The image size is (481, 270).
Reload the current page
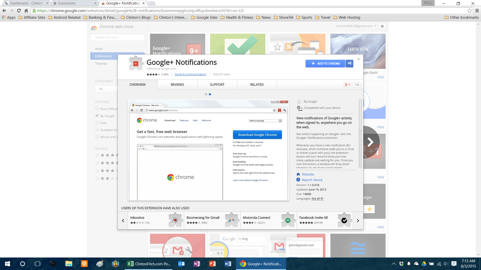(x=19, y=10)
